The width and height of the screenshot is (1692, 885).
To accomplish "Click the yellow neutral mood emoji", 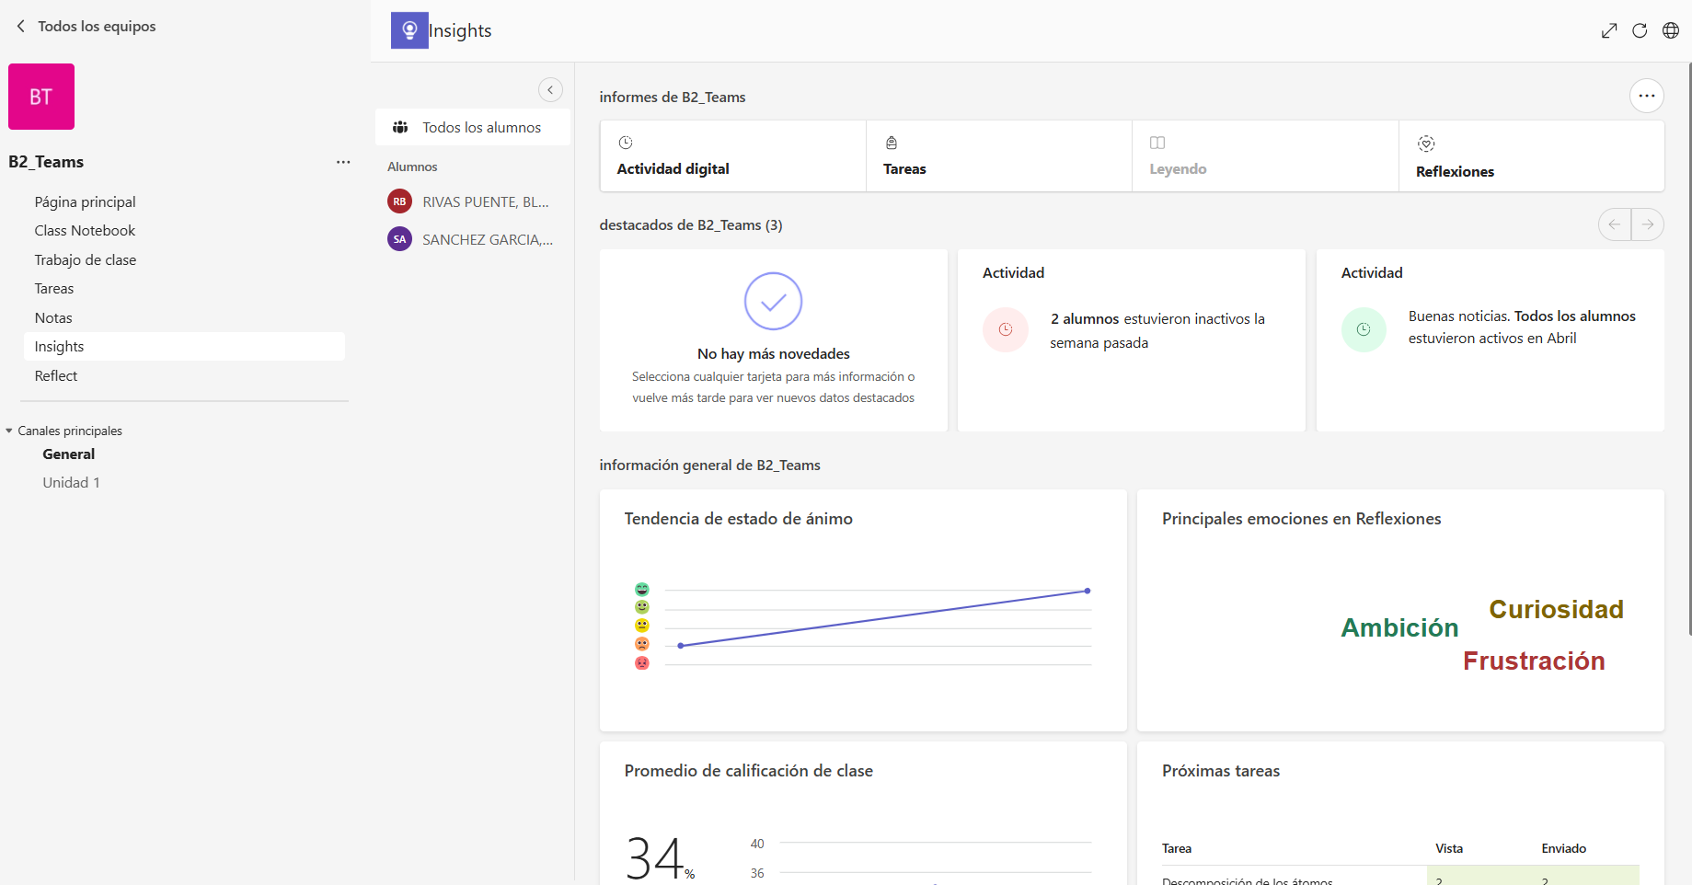I will tap(642, 626).
